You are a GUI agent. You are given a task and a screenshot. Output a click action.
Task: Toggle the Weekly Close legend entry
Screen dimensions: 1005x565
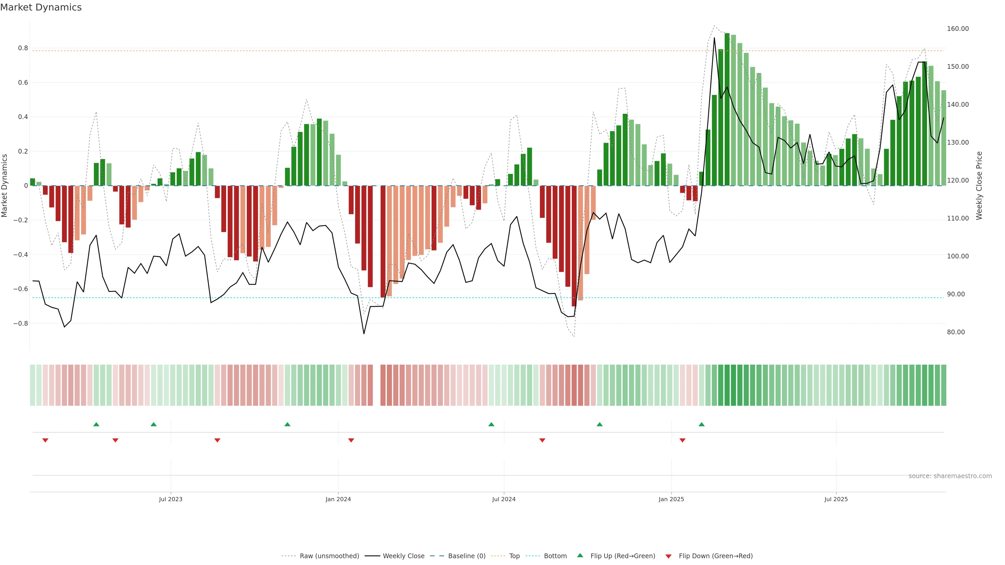click(x=403, y=556)
